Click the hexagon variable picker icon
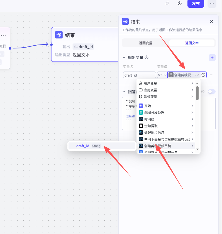Screen dimensions: 222x234 point(203,75)
